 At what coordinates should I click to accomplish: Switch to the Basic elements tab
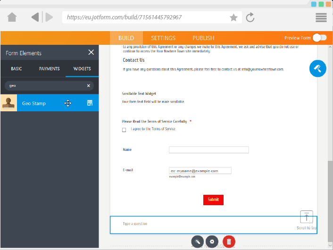point(17,69)
